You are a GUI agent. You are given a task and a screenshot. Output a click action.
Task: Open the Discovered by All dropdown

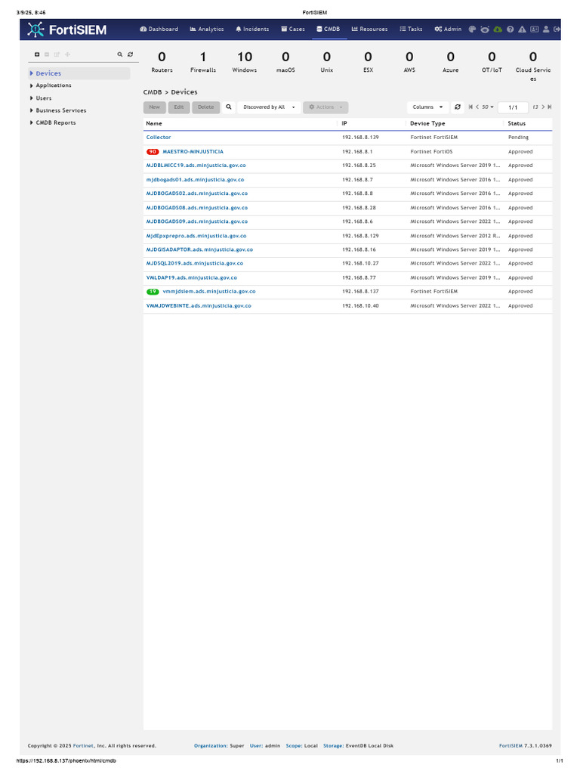tap(269, 107)
